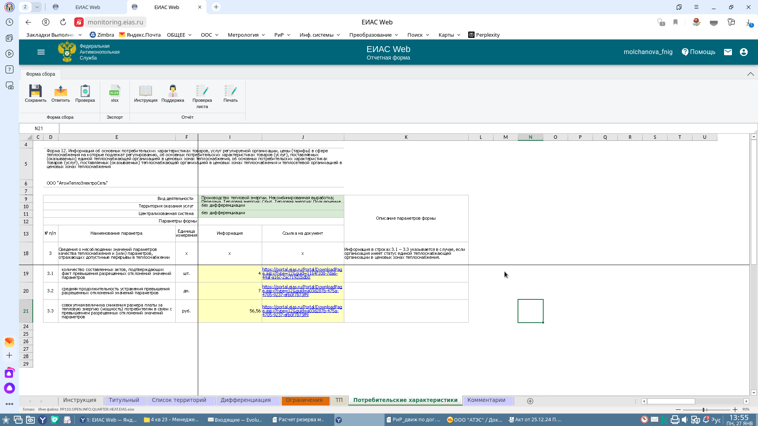Screen dimensions: 758x426
Task: Expand Метрология bookmarks folder
Action: tap(246, 35)
